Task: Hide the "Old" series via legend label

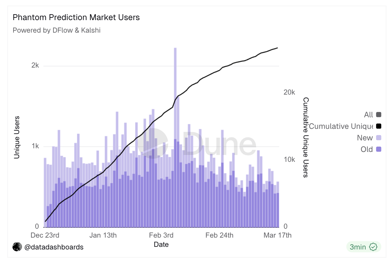Action: tap(366, 149)
